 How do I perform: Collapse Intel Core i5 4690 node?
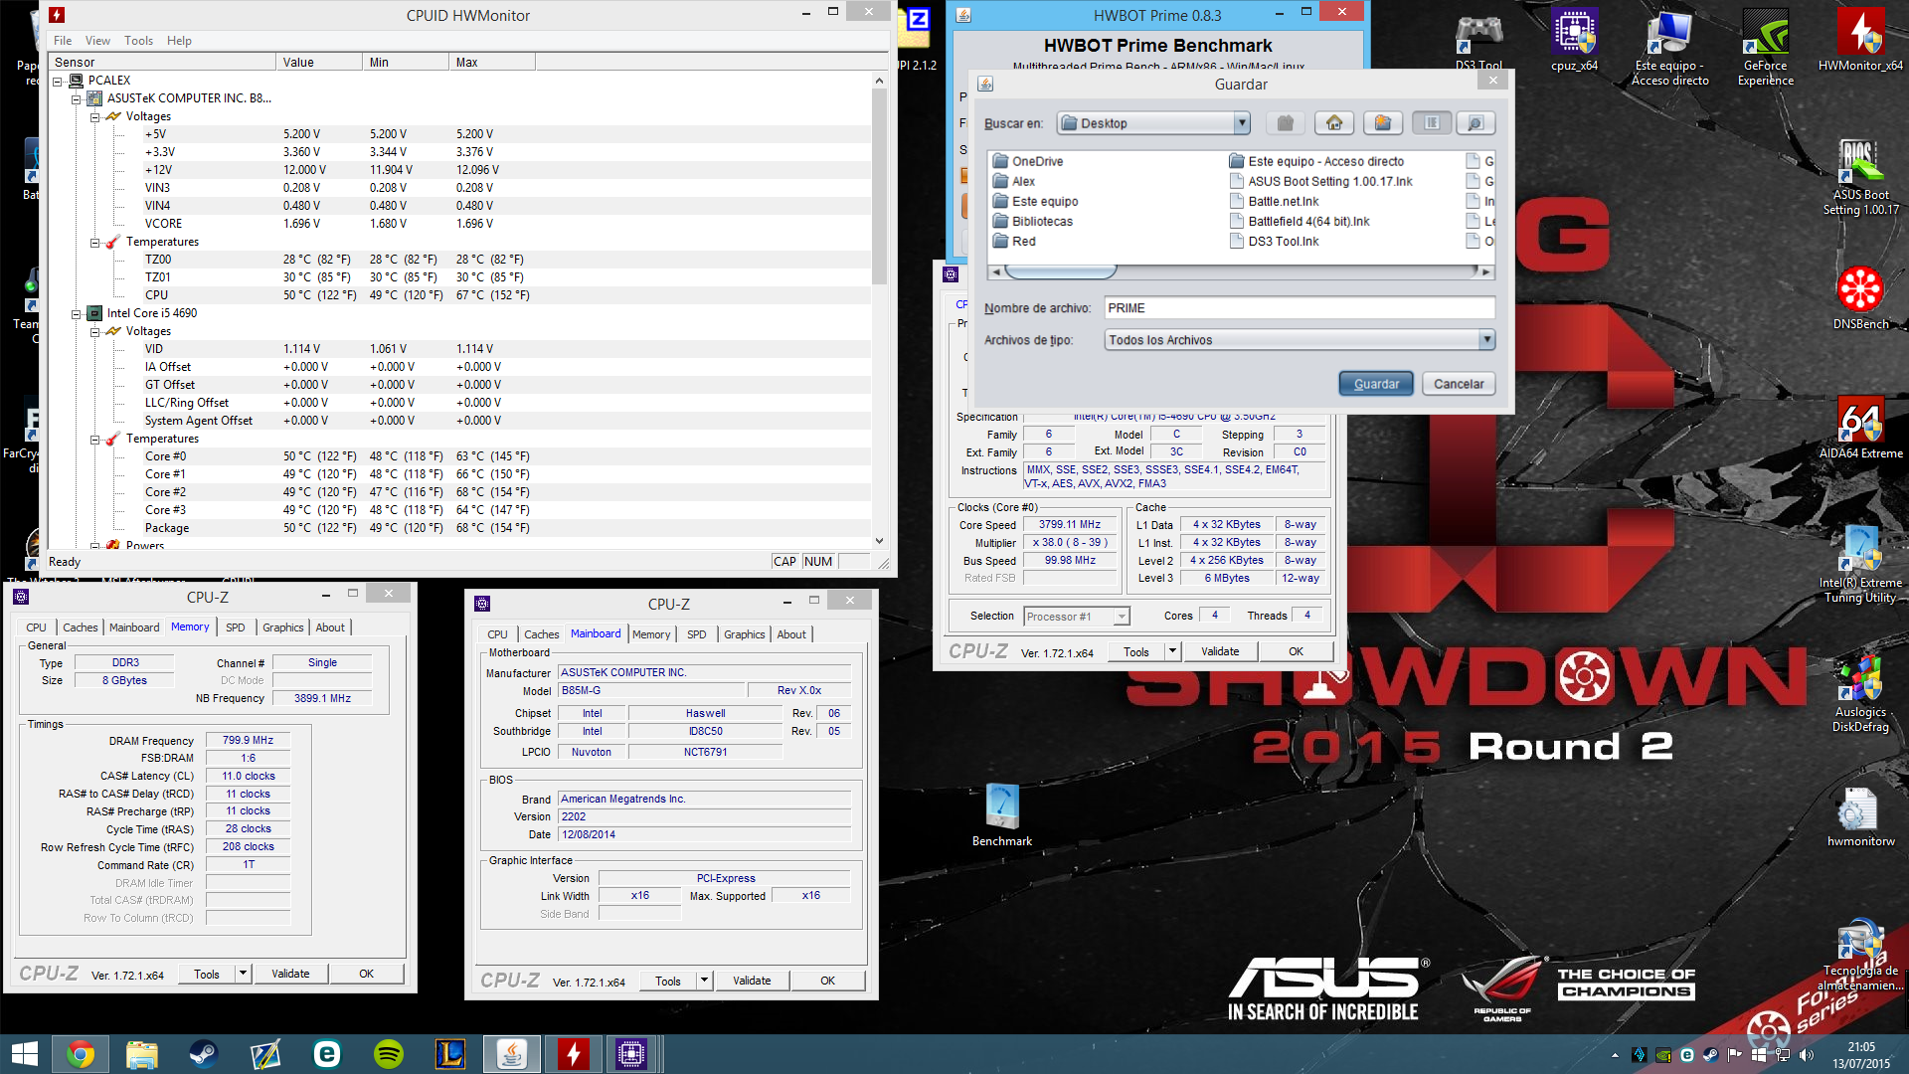[x=76, y=314]
